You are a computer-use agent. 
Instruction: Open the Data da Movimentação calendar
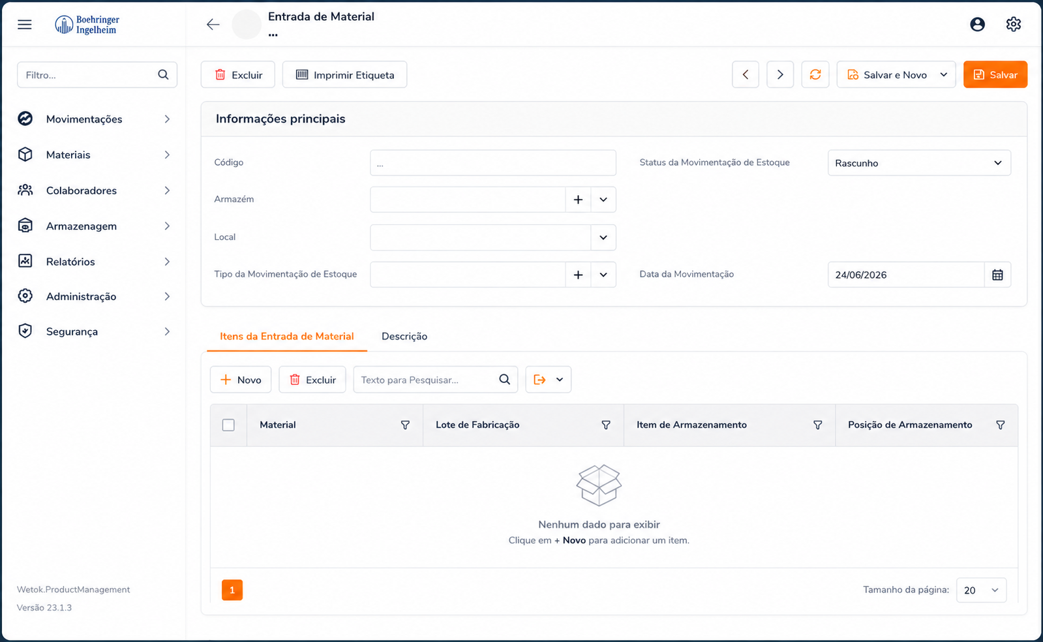click(x=997, y=275)
